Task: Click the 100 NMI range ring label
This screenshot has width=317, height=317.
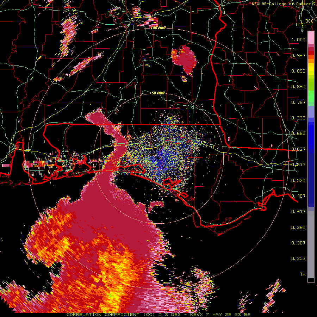Action: click(158, 28)
